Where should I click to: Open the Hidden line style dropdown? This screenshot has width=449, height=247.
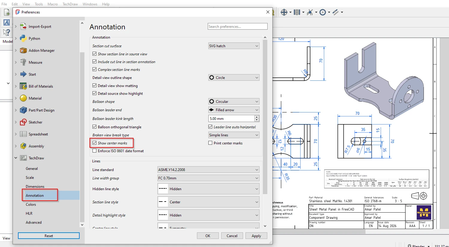point(208,189)
